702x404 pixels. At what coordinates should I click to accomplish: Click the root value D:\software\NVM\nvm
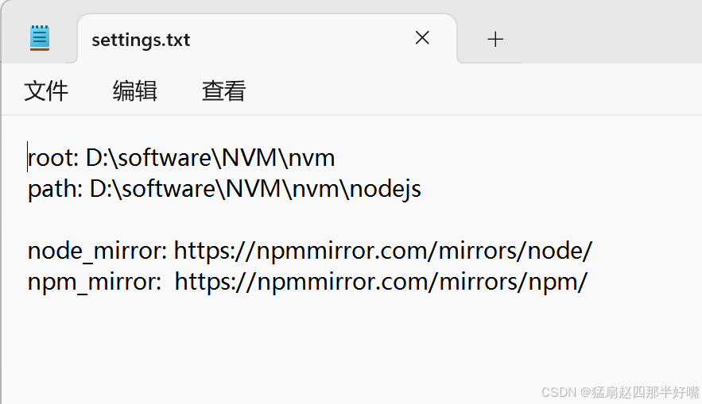point(210,158)
